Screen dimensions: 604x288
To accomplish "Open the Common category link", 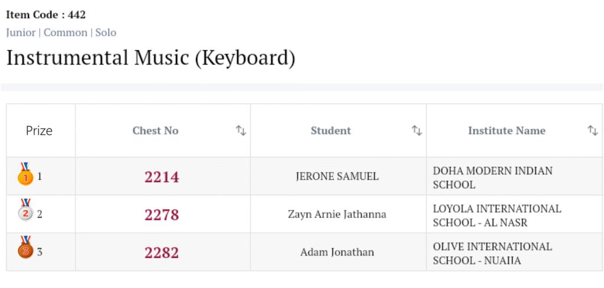I will click(65, 32).
